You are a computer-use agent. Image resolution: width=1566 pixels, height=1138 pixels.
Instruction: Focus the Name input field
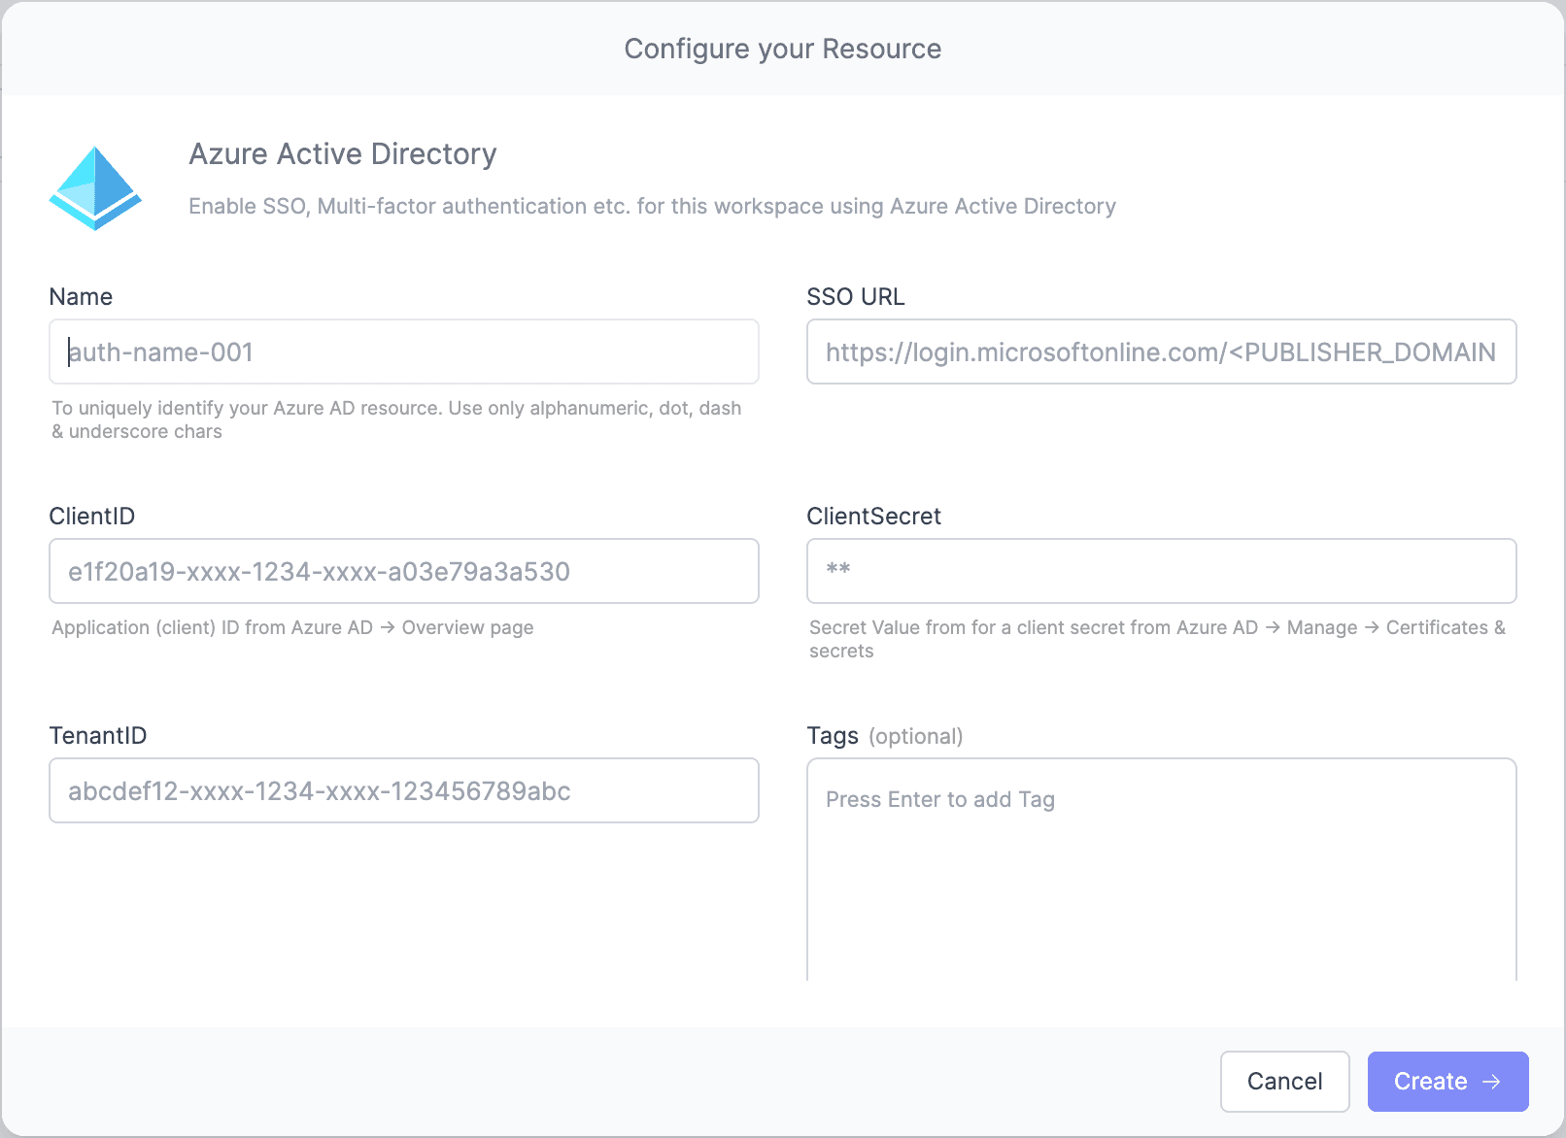click(x=404, y=351)
